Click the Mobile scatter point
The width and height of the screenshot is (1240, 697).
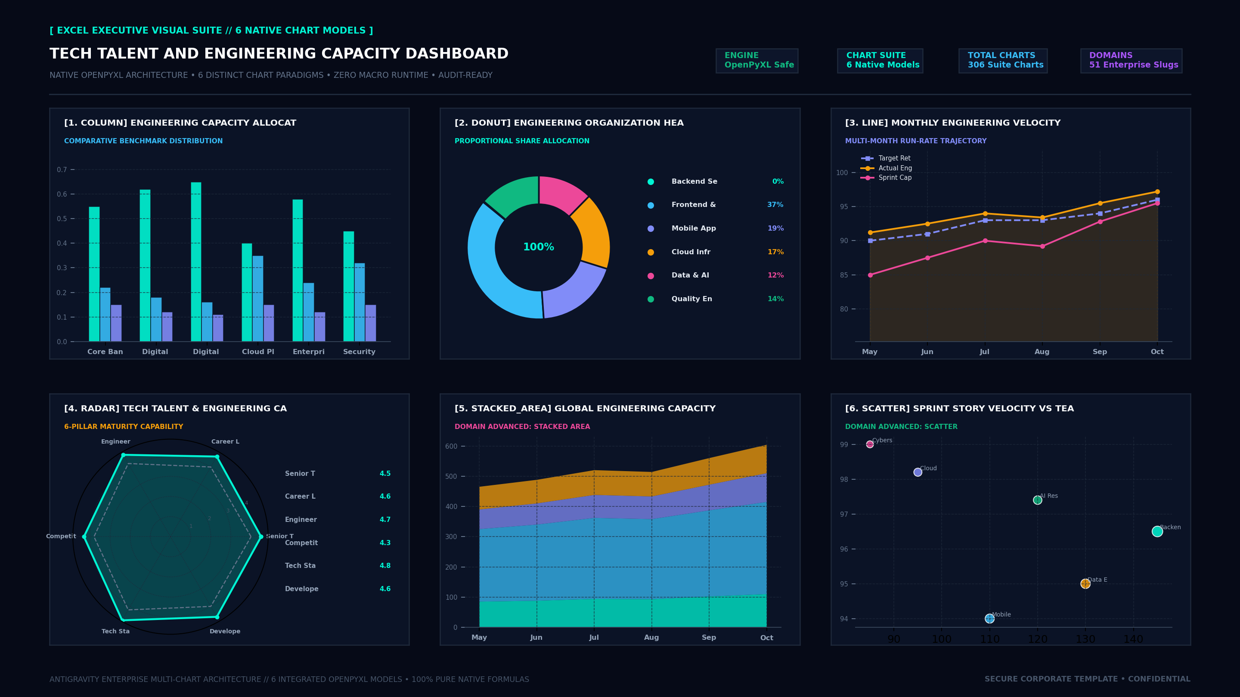(x=990, y=619)
